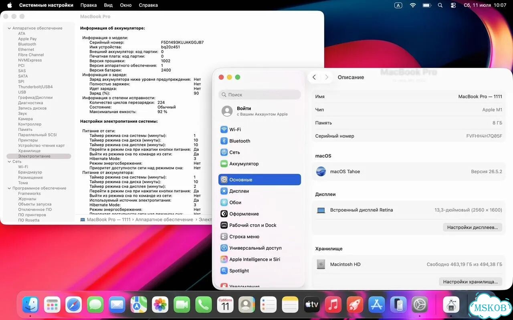
Task: Open Music from the Dock
Action: click(x=333, y=305)
